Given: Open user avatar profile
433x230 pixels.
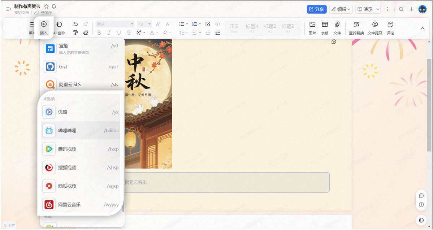Looking at the screenshot, I should click(423, 9).
